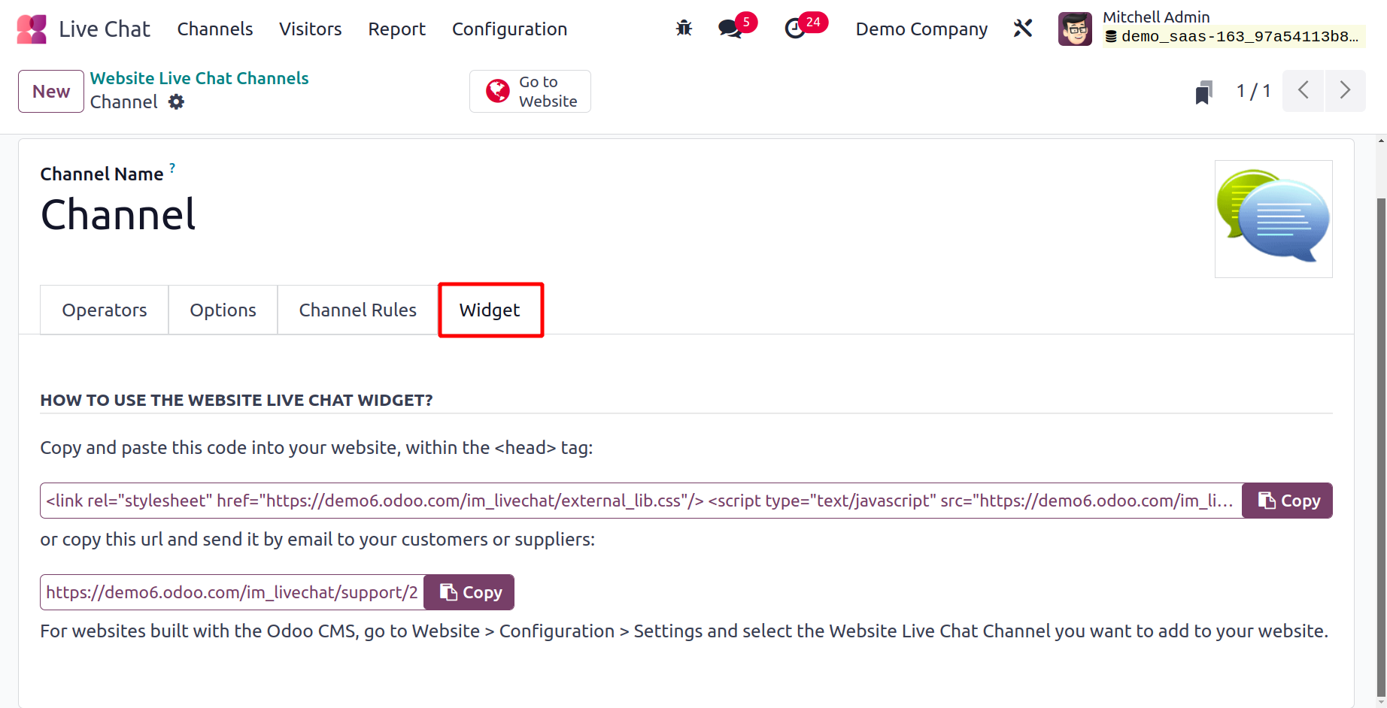1387x708 pixels.
Task: Switch to the Operators tab
Action: (105, 310)
